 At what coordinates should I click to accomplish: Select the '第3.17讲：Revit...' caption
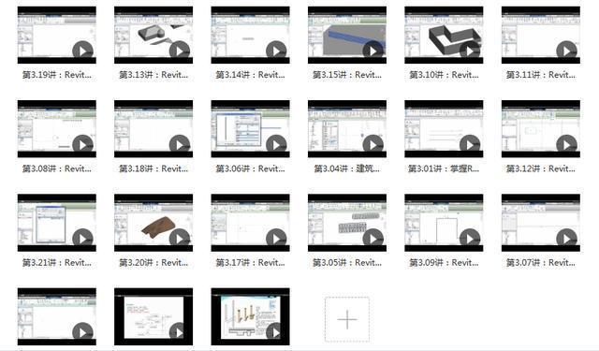pos(250,262)
